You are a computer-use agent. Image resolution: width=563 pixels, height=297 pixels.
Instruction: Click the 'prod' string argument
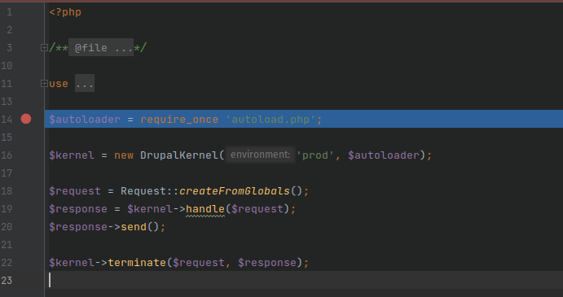coord(314,155)
